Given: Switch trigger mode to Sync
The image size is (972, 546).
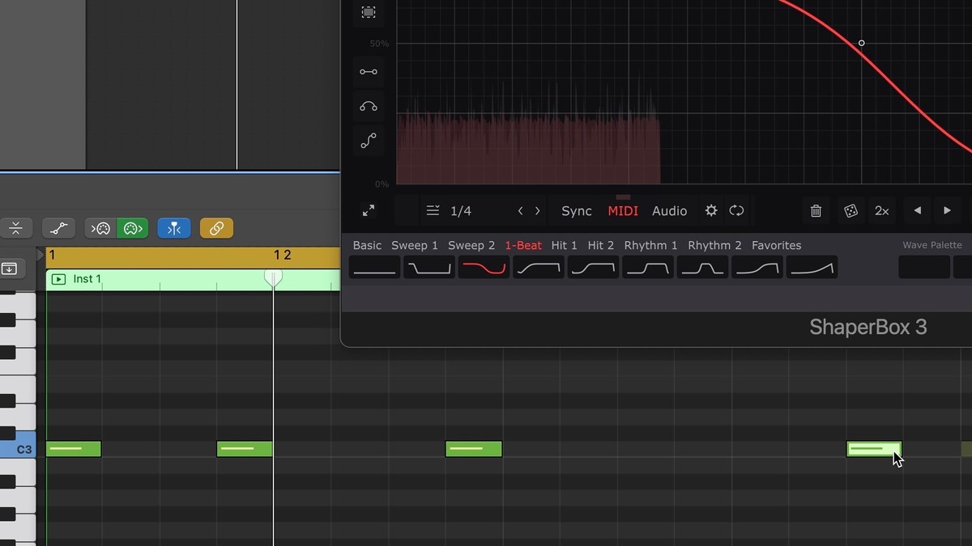Looking at the screenshot, I should [576, 211].
